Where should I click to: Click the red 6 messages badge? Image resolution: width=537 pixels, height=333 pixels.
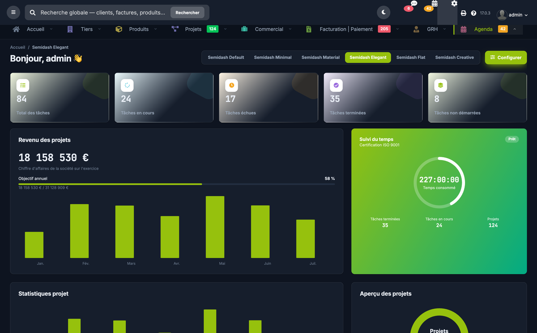(409, 9)
